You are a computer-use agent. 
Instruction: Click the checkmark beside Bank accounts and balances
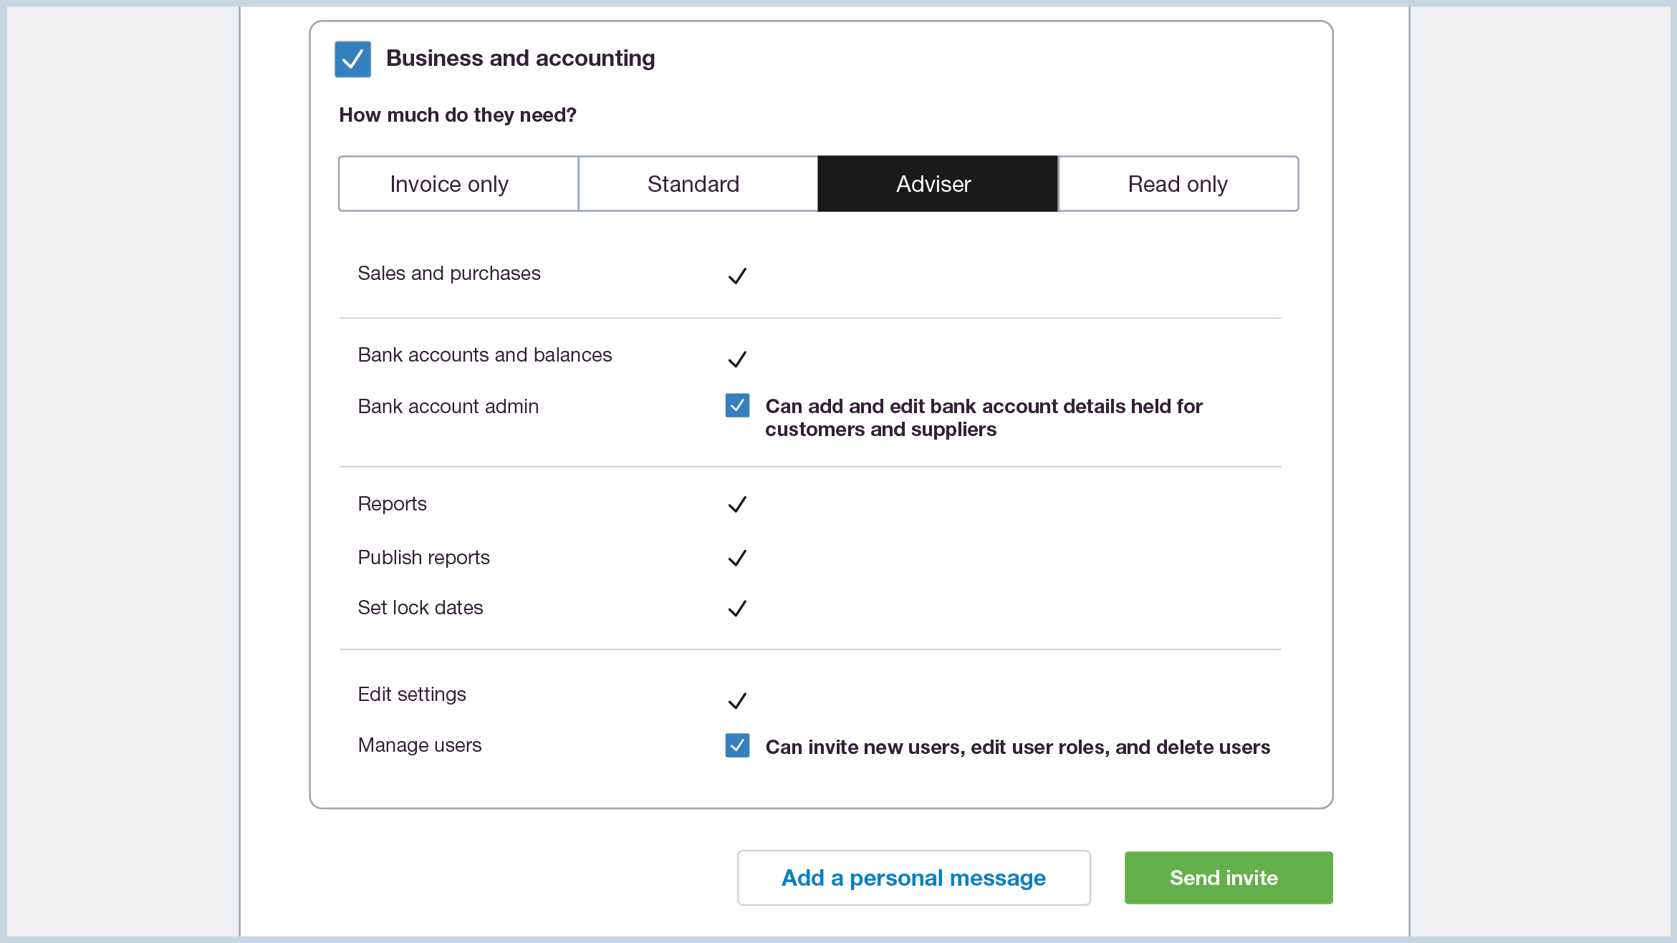[x=737, y=358]
